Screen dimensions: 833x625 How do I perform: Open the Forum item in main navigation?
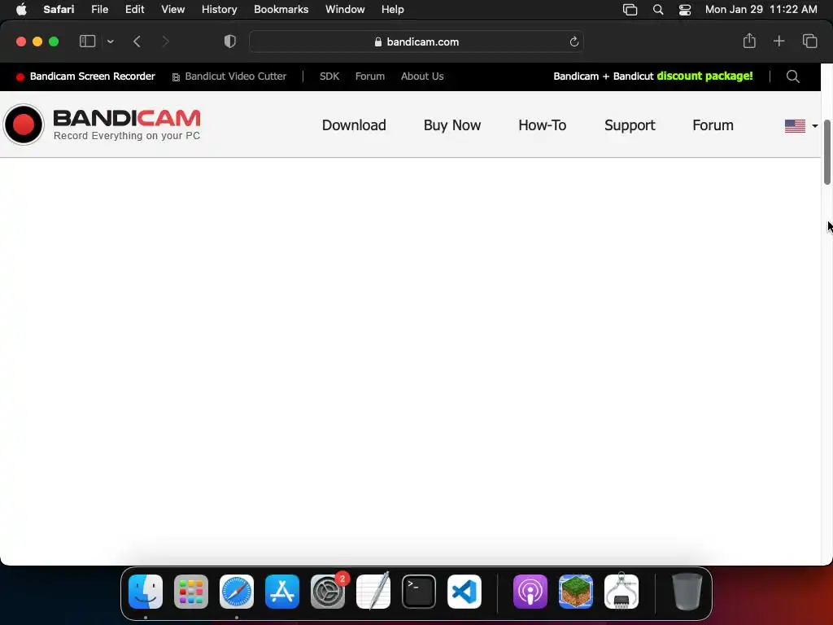[713, 125]
